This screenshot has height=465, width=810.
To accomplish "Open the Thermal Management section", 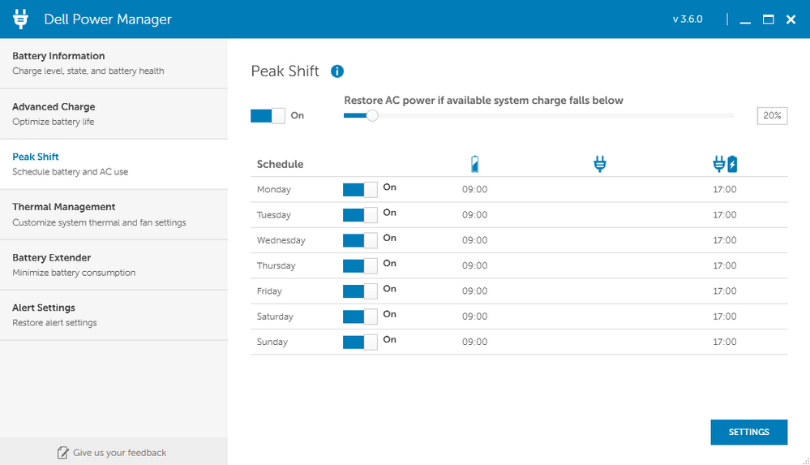I will [x=114, y=214].
